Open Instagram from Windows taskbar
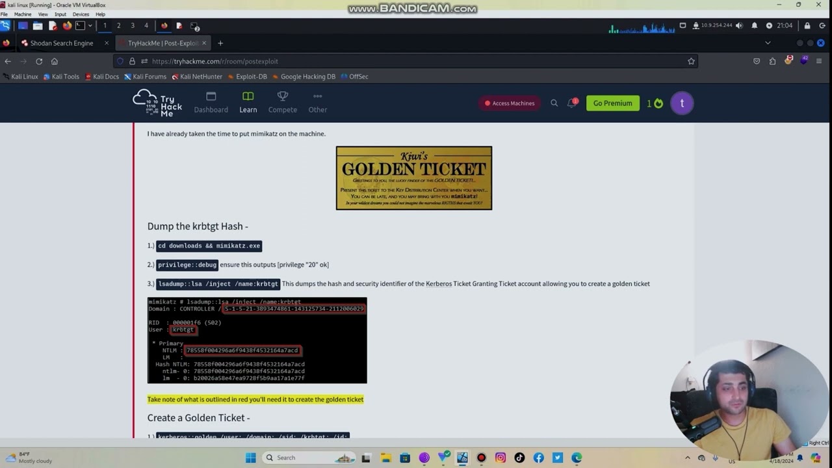 500,458
